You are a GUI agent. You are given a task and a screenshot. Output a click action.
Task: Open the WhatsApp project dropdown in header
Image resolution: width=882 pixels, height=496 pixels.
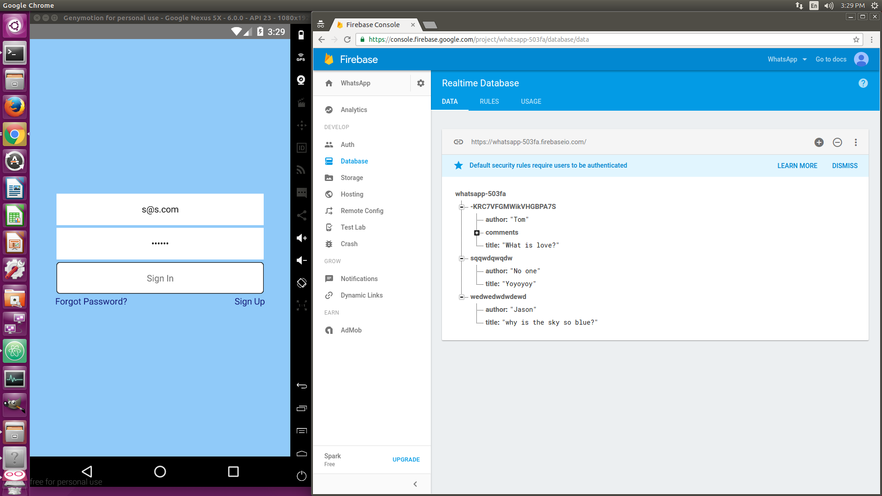click(787, 59)
